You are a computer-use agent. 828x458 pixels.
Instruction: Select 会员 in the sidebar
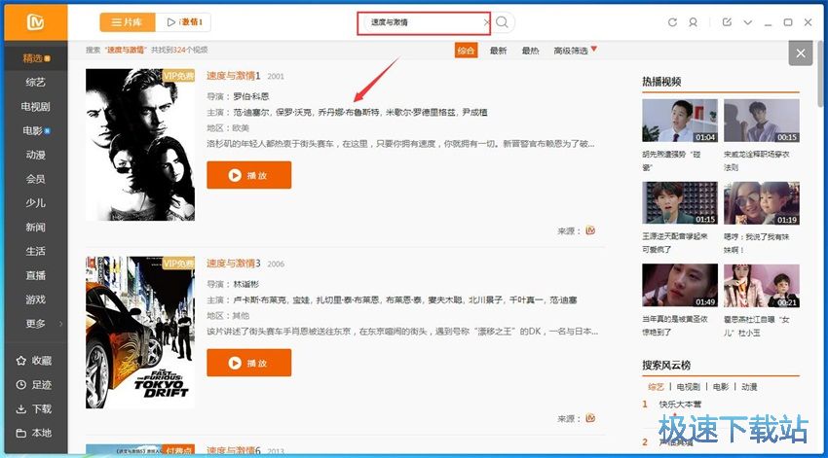tap(36, 179)
